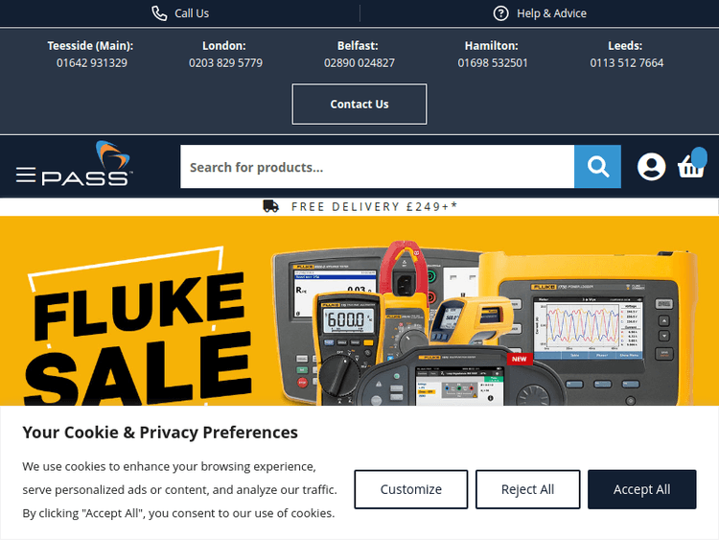Call the Belfast number 02890 024827
Viewport: 719px width, 540px height.
coord(359,63)
